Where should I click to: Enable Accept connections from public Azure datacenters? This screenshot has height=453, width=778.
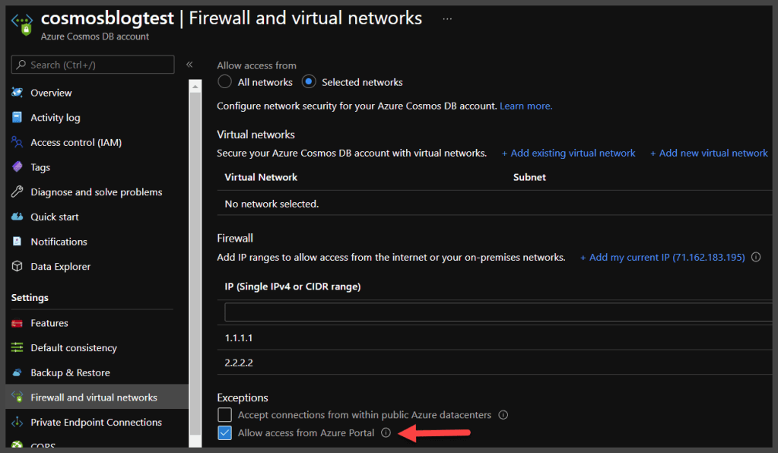pyautogui.click(x=224, y=415)
